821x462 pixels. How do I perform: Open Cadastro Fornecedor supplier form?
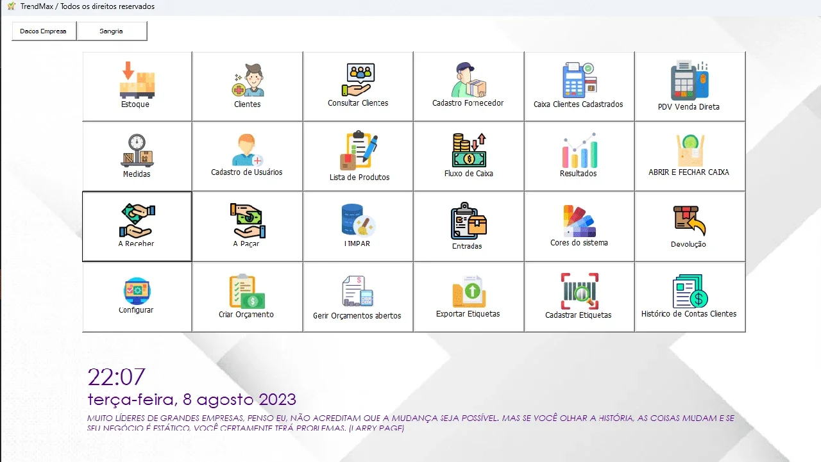tap(468, 87)
